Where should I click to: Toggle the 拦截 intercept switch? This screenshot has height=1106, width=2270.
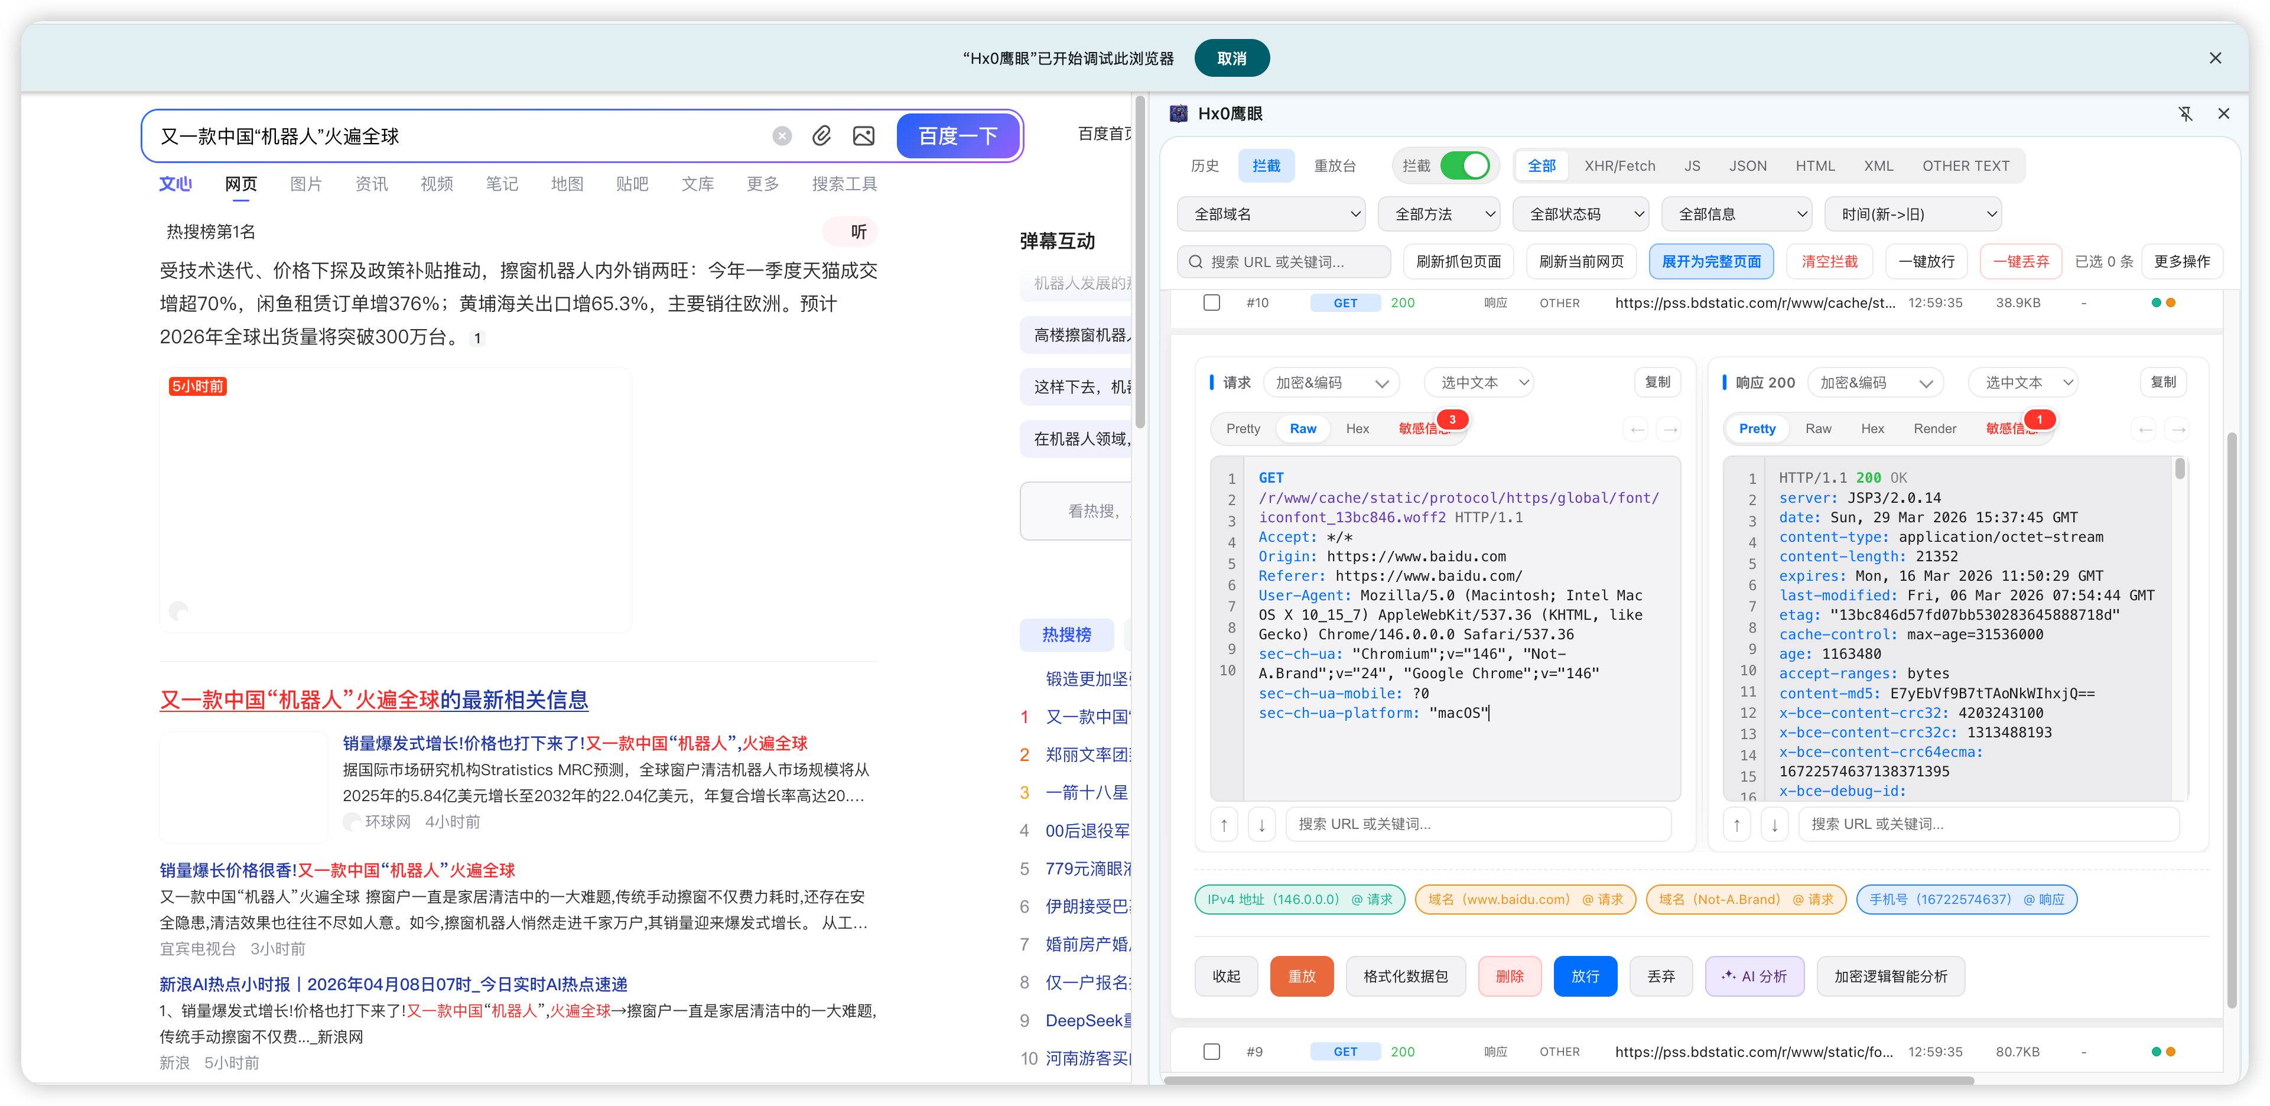(x=1465, y=165)
